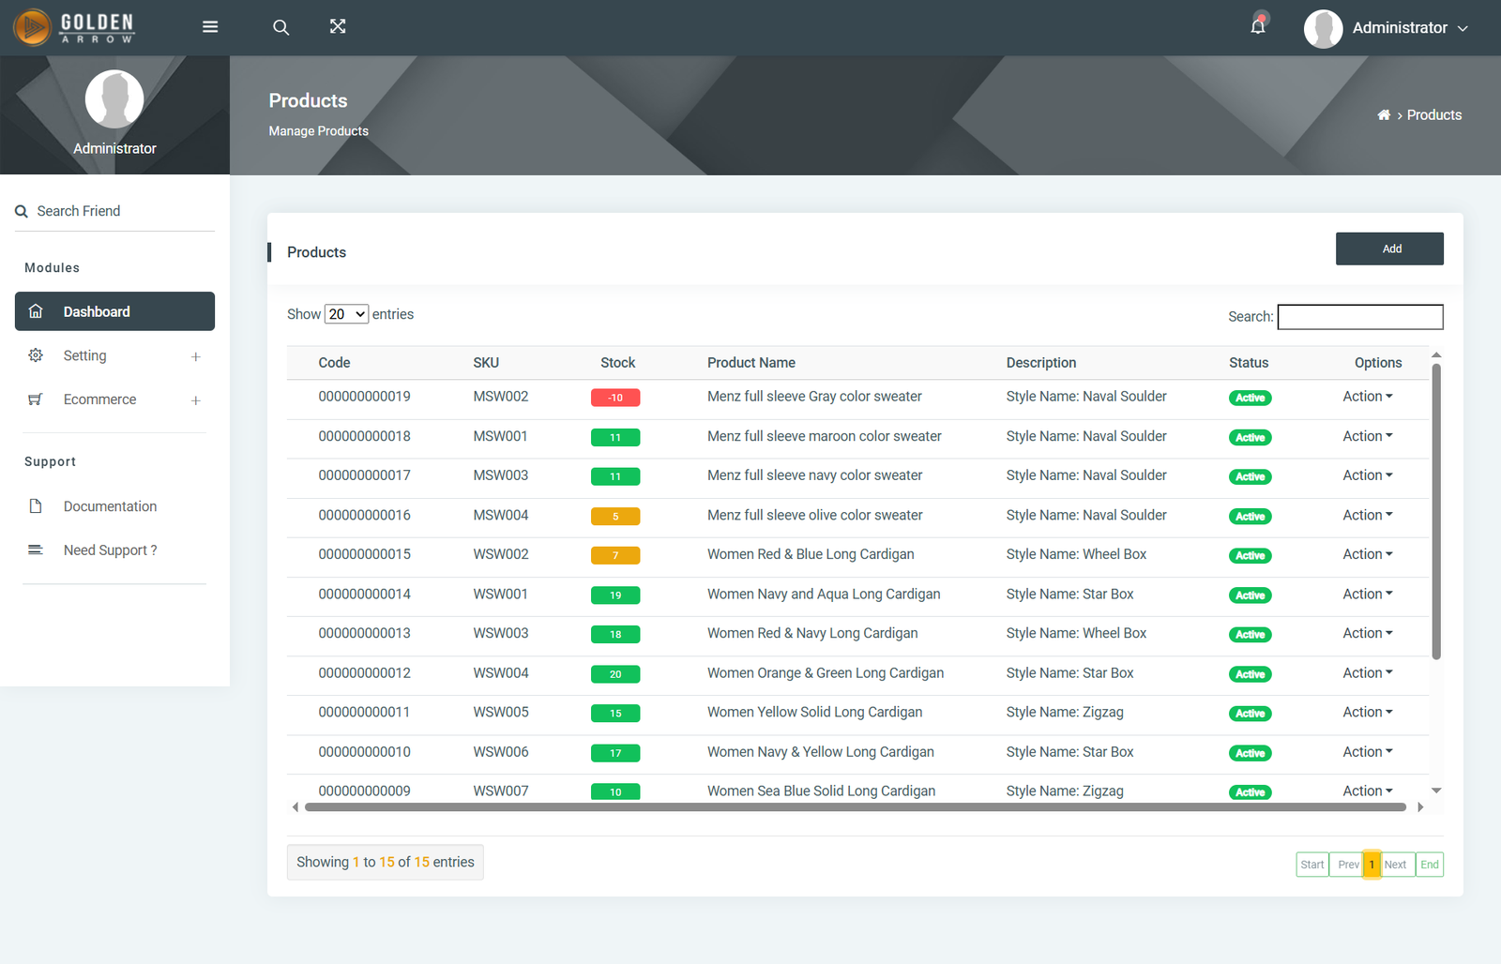Click the hamburger menu icon in header
1501x964 pixels.
pos(210,27)
